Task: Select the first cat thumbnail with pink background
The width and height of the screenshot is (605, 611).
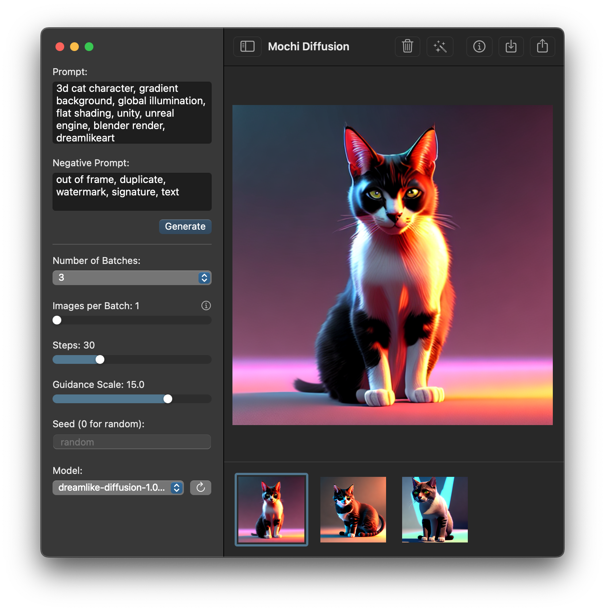Action: click(271, 510)
